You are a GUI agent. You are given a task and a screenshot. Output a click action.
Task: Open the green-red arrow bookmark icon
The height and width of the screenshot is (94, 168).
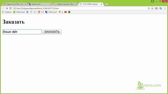click(x=69, y=12)
